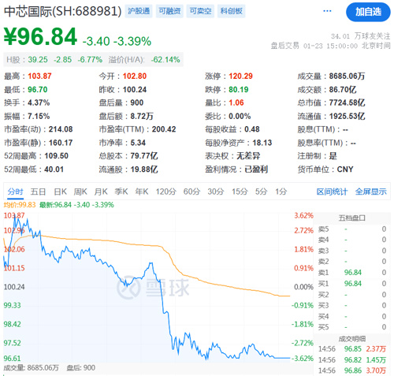Click the 成交额 value 86.70亿
Screen dimensions: 394x376
343,90
